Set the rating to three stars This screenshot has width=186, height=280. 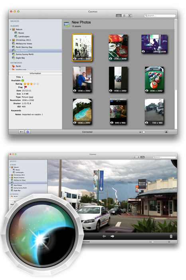[x=32, y=84]
